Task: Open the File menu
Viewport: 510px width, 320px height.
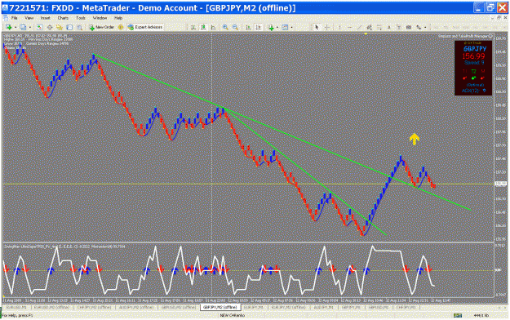Action: pyautogui.click(x=15, y=18)
